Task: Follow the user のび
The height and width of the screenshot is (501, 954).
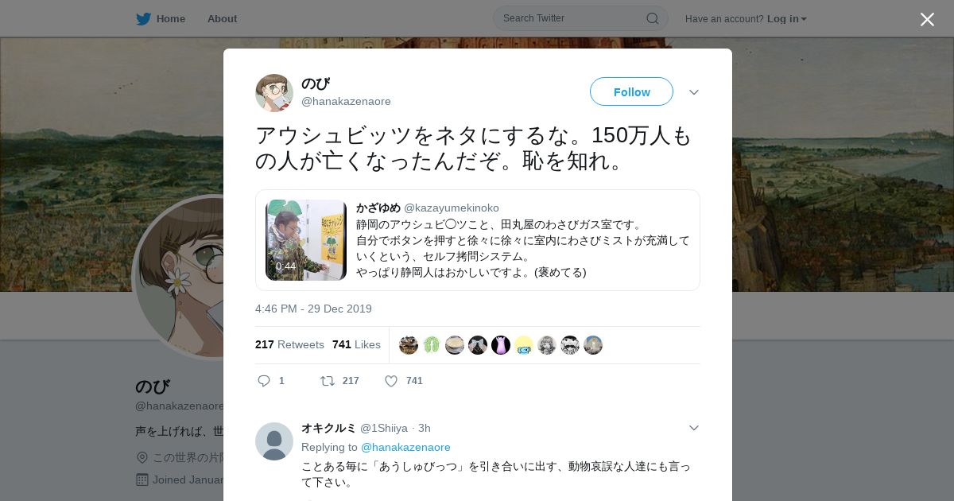Action: pos(631,91)
